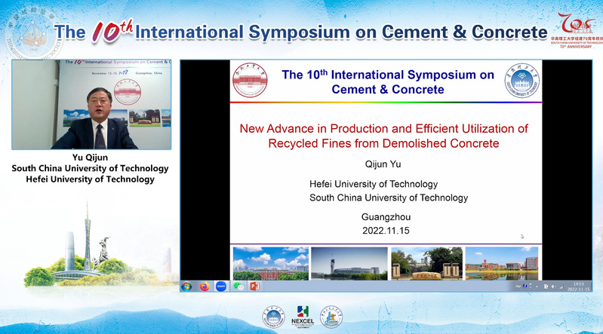603x334 pixels.
Task: Switch to Zoom in the taskbar
Action: [220, 287]
